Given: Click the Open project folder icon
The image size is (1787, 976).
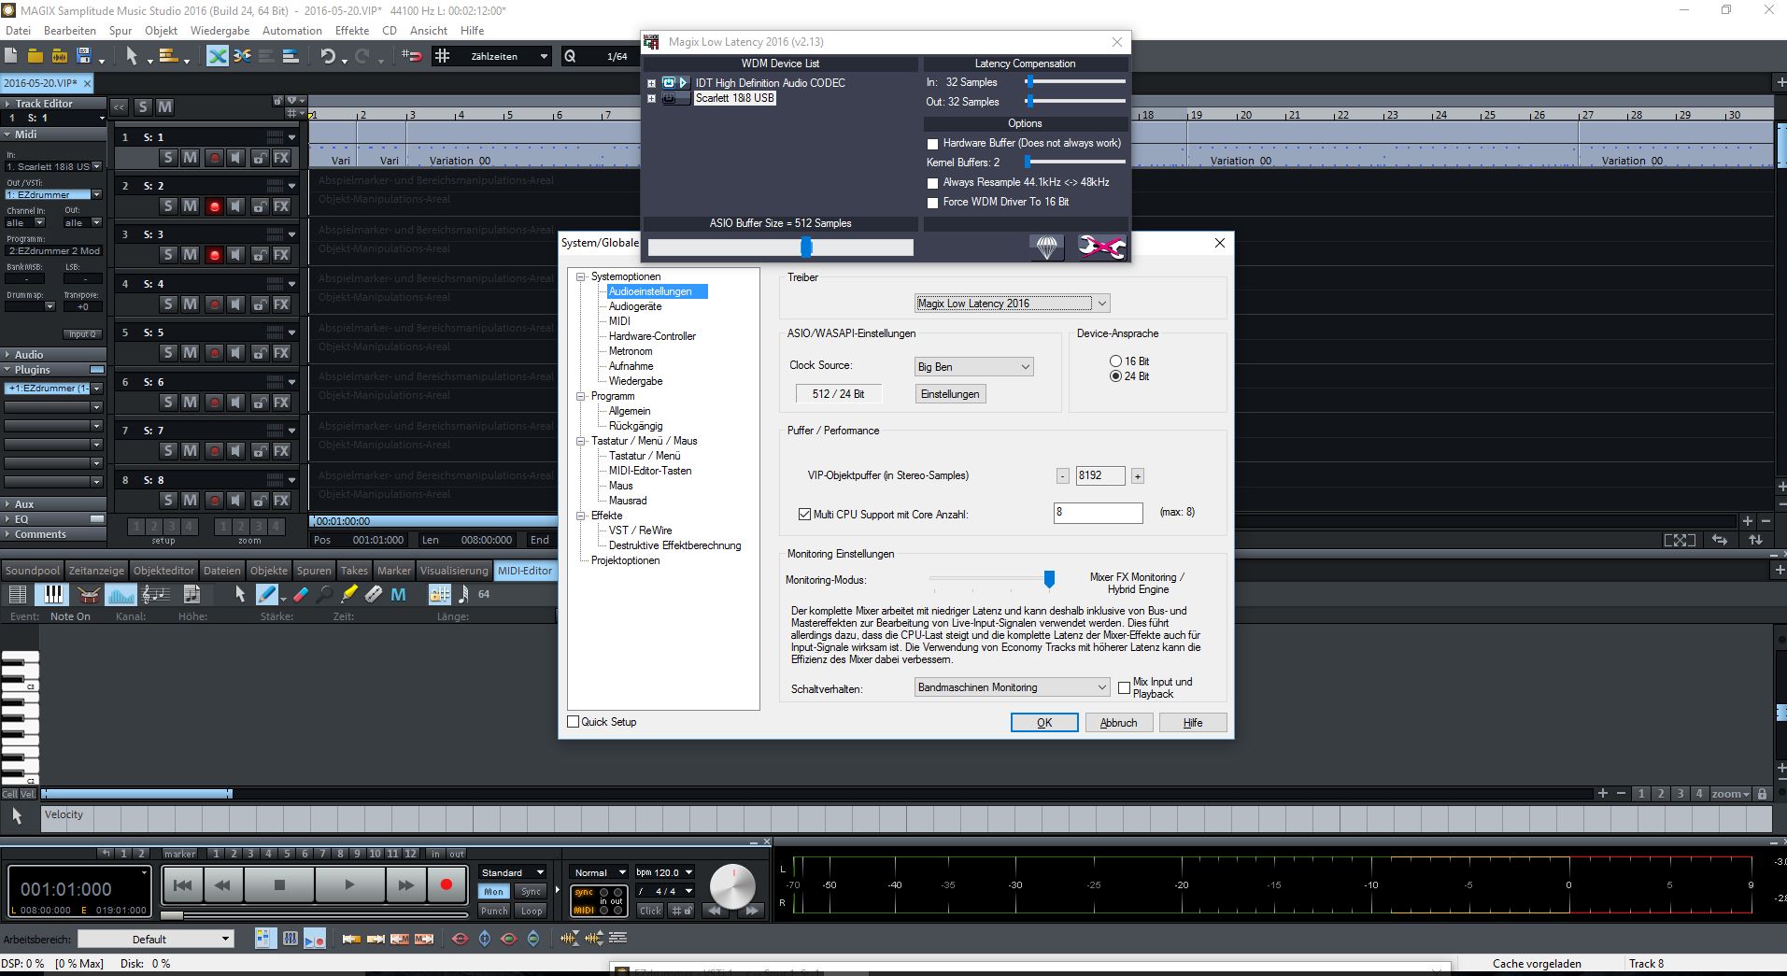Looking at the screenshot, I should click(x=35, y=56).
